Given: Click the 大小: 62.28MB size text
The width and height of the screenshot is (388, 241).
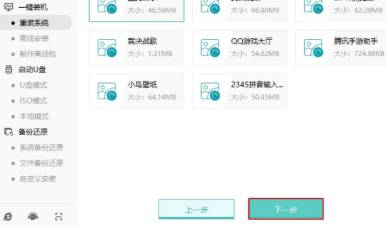Looking at the screenshot, I should (x=358, y=10).
